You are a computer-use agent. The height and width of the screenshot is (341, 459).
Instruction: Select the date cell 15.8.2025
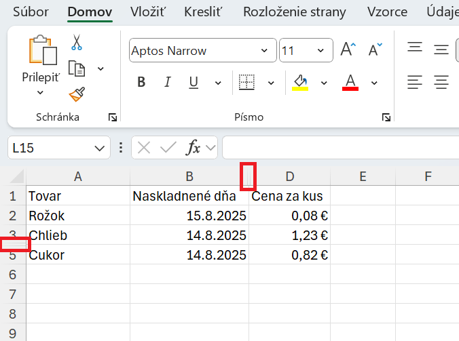[189, 216]
